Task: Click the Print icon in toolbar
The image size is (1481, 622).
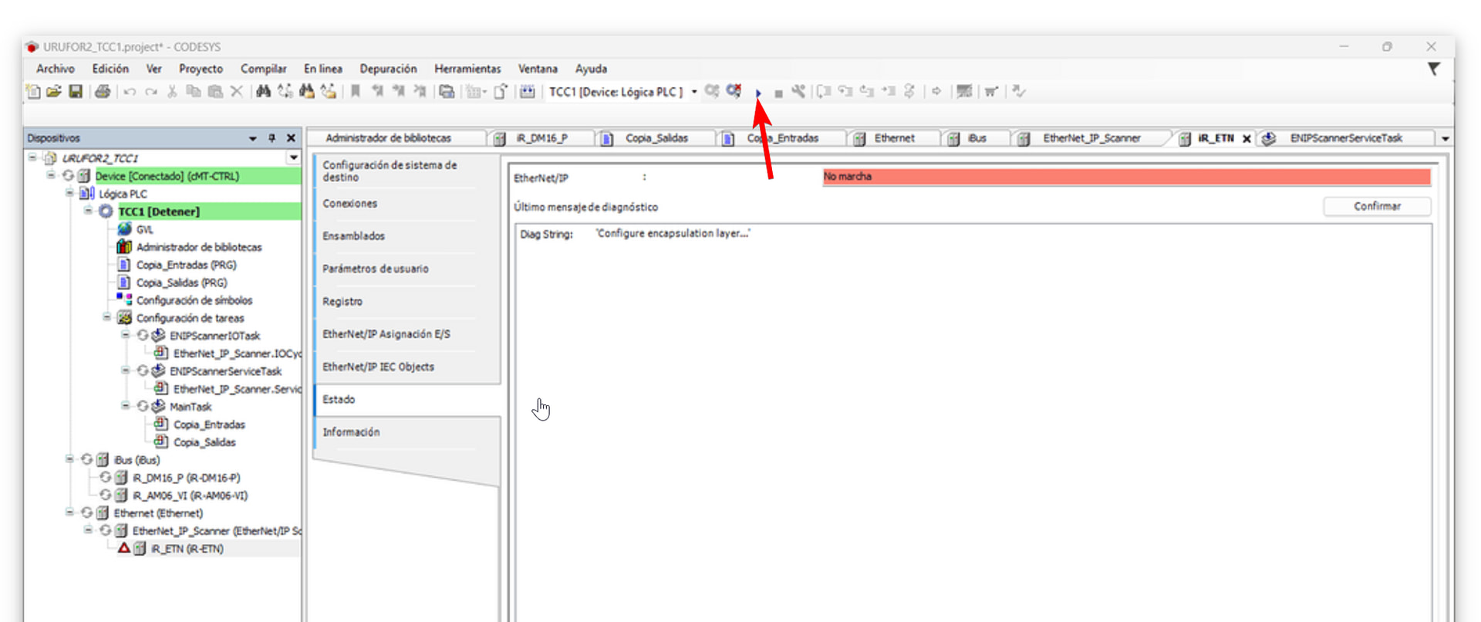Action: (103, 92)
